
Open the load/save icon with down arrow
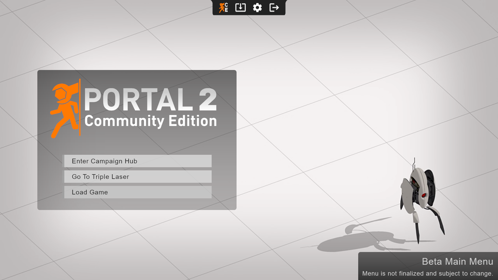tap(240, 8)
